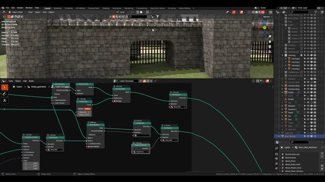Select the box-select tool in node editor
This screenshot has width=325, height=182.
(x=5, y=87)
